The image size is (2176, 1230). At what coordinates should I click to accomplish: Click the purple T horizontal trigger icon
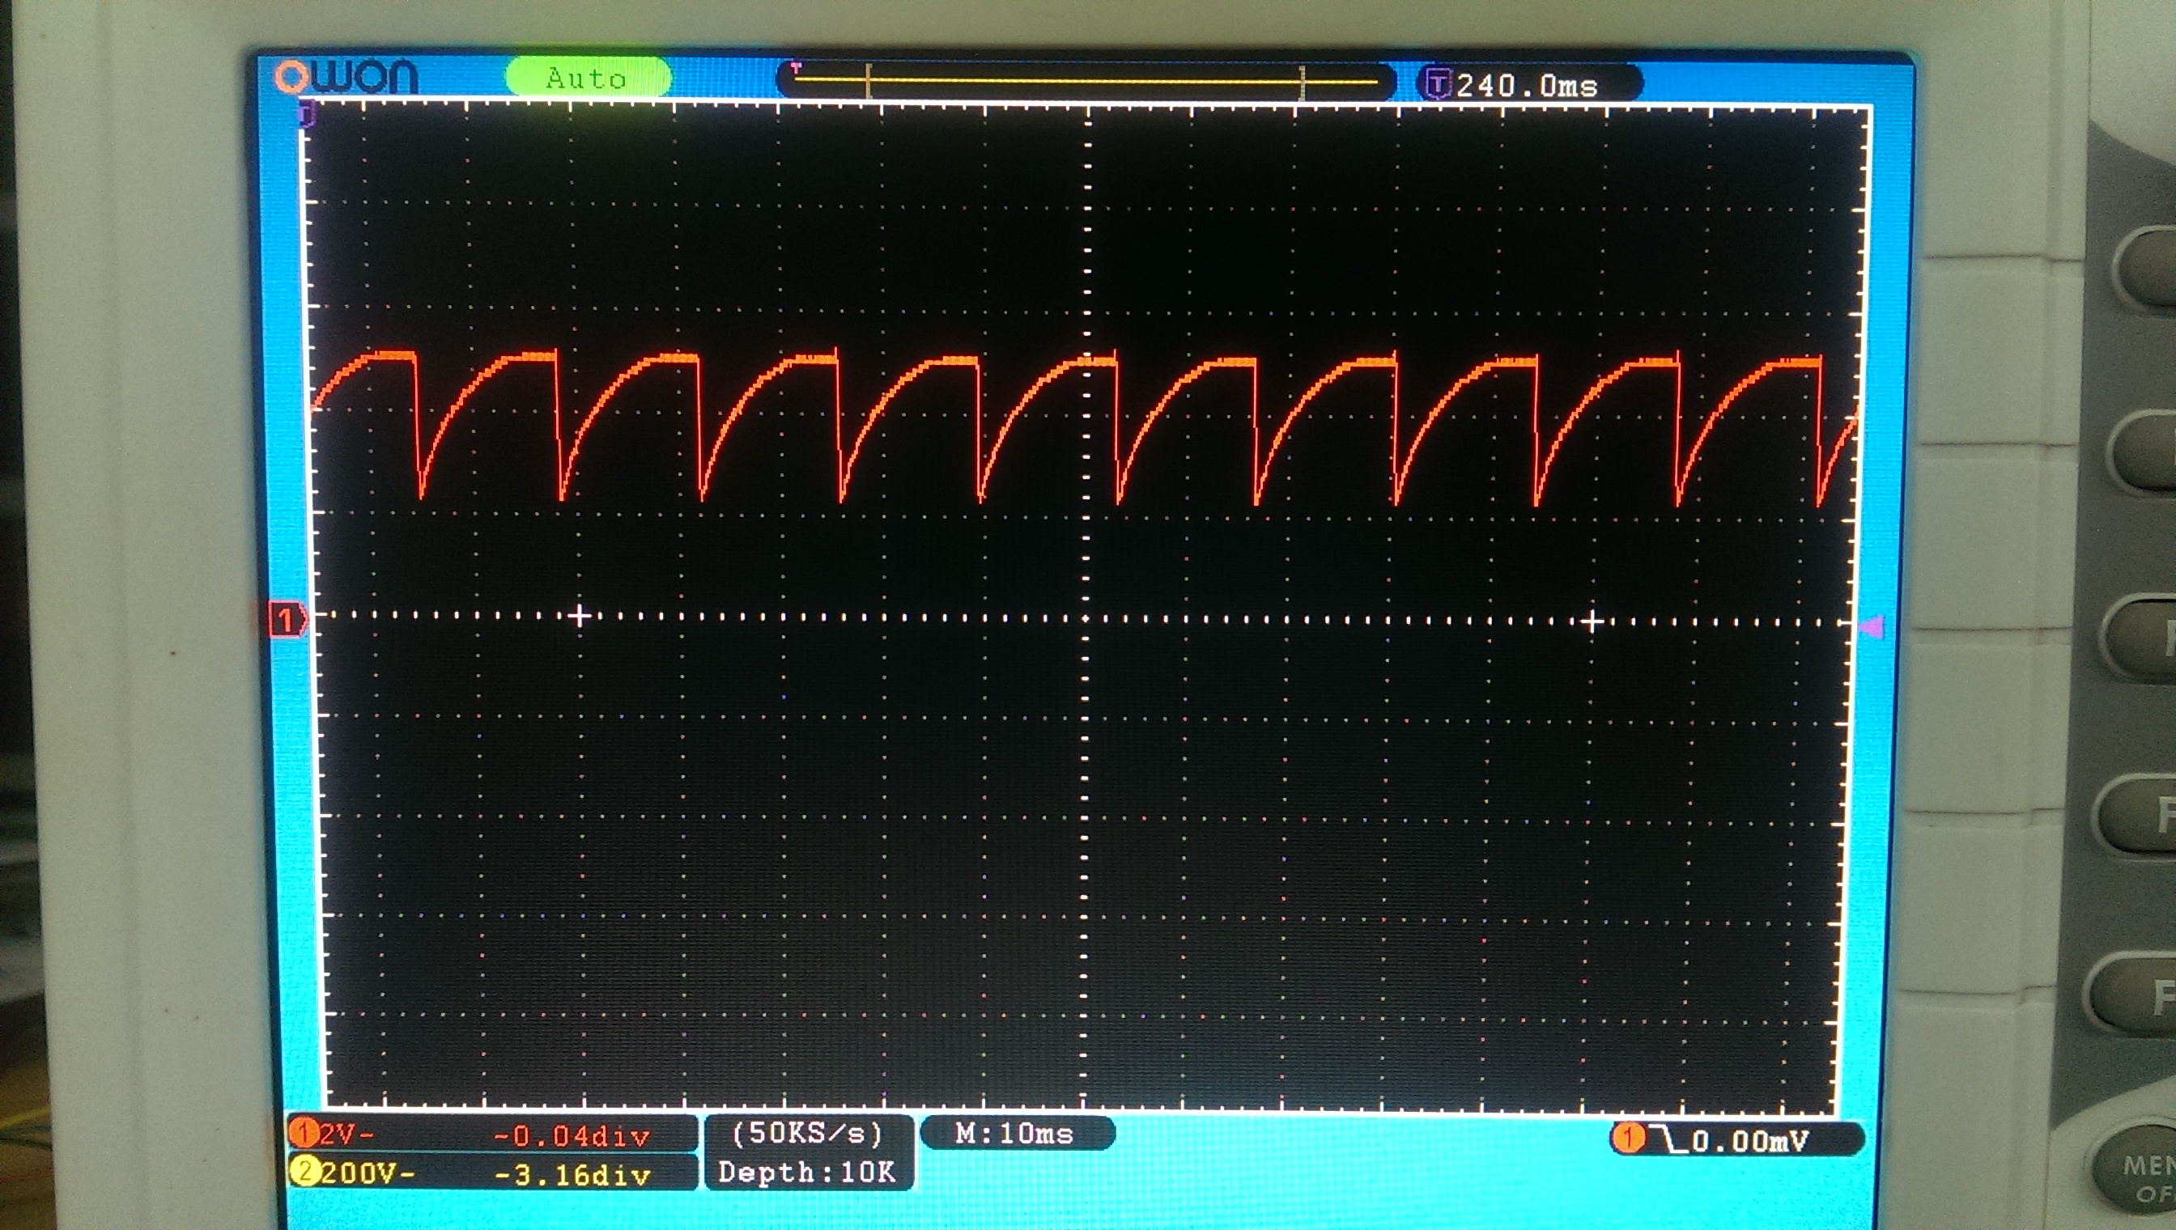tap(1438, 84)
